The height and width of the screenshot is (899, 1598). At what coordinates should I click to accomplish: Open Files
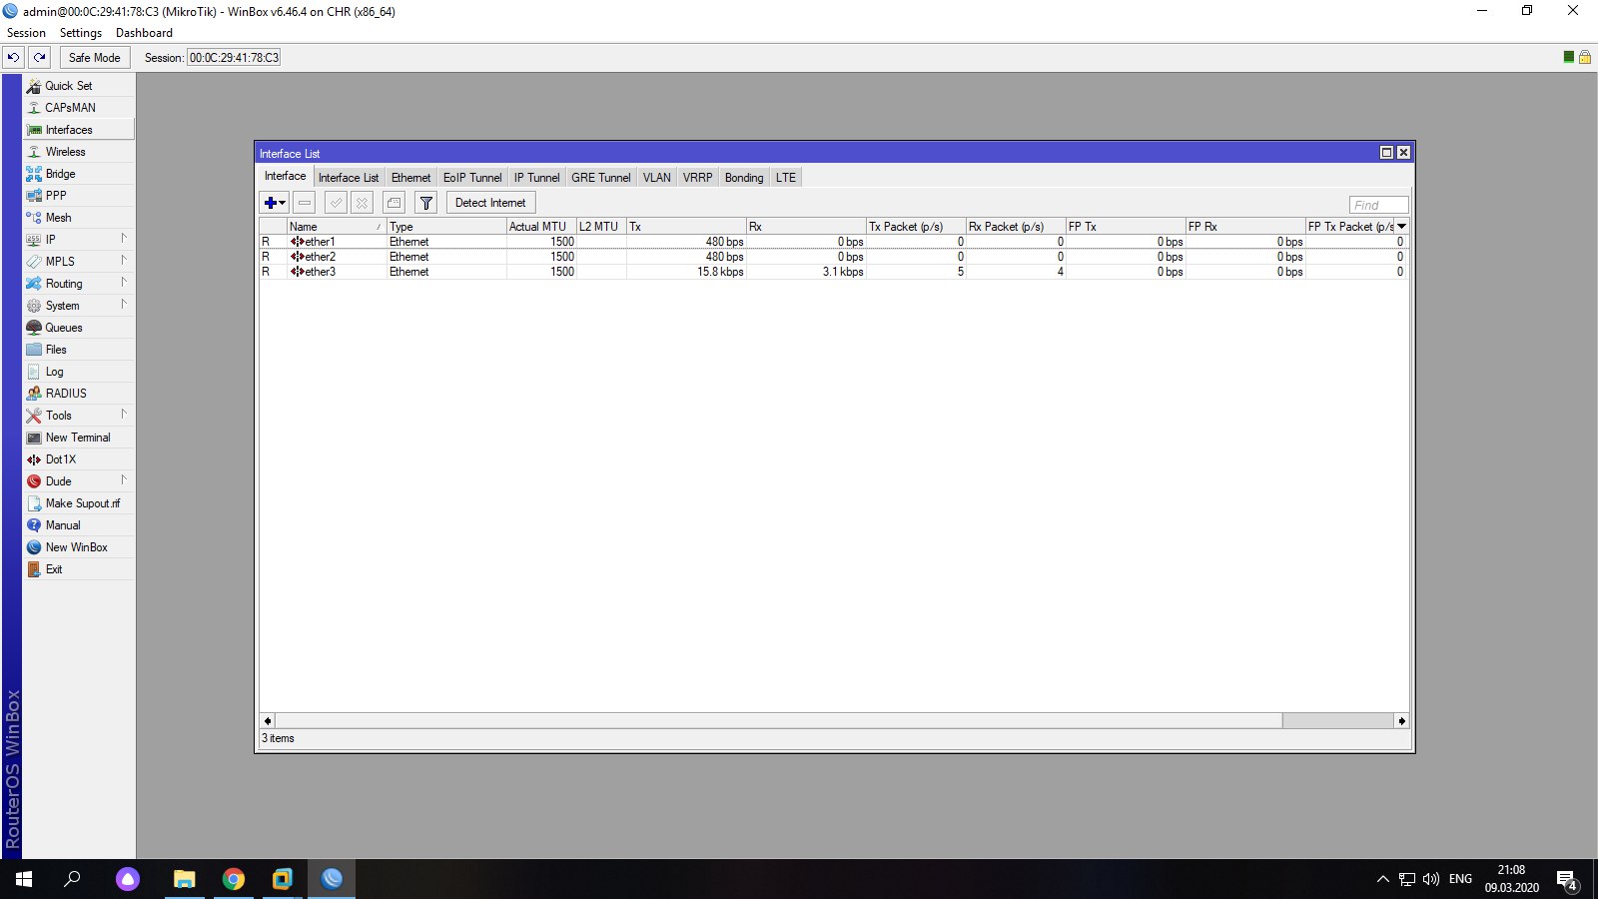click(79, 350)
